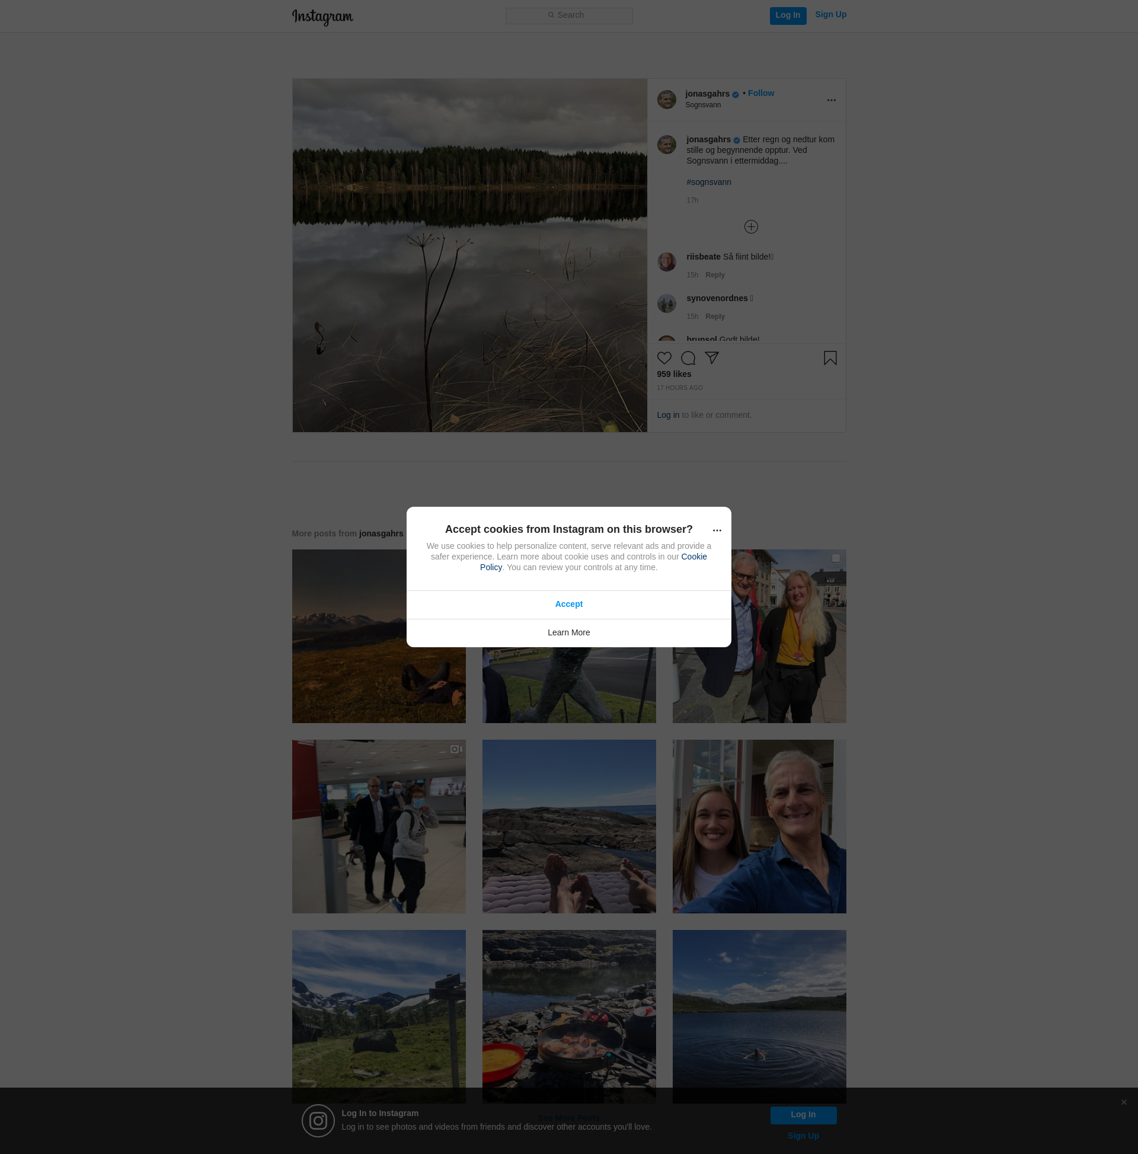The height and width of the screenshot is (1154, 1138).
Task: Click the heart like icon
Action: click(x=664, y=358)
